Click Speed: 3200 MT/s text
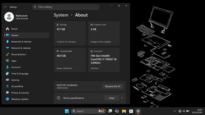Screen dimensions: 205x115 coord(64,68)
